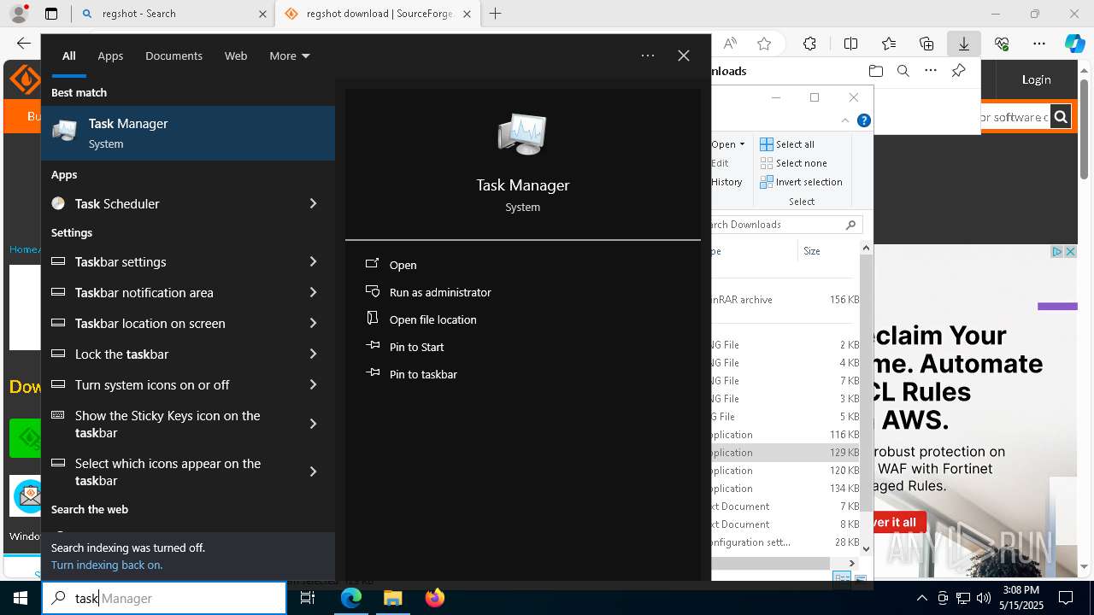Viewport: 1094px width, 615px height.
Task: Select the Apps search filter tab
Action: 110,56
